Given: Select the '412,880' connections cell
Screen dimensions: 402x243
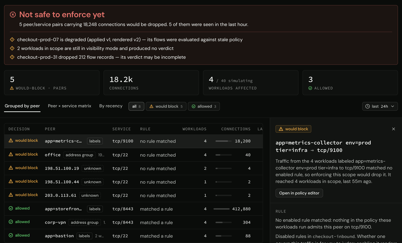Looking at the screenshot, I should click(x=241, y=209).
